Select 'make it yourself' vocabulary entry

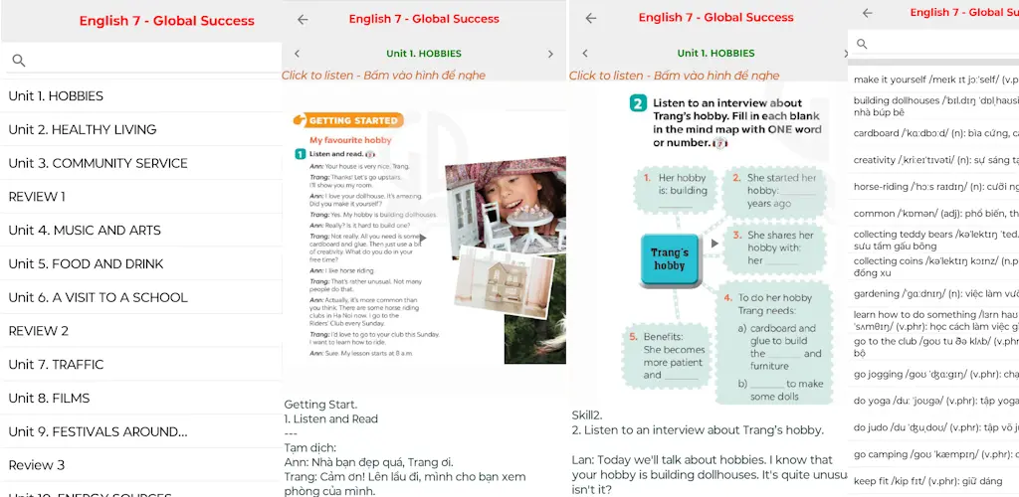[x=933, y=80]
